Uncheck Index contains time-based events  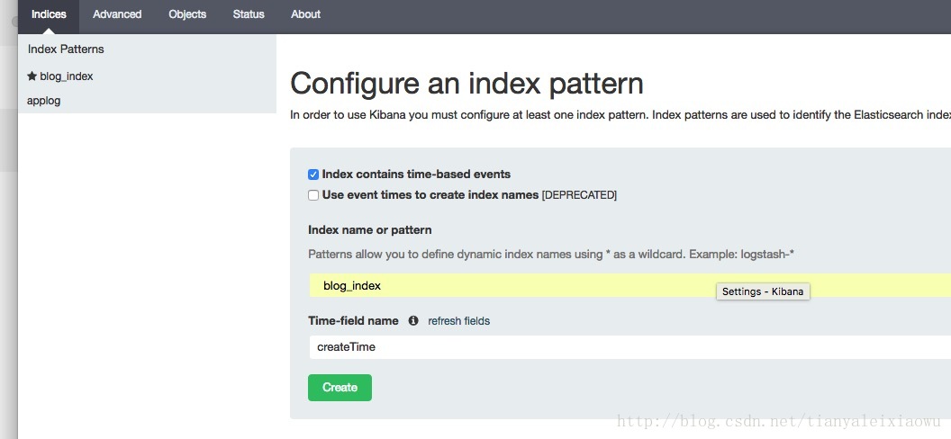(313, 175)
